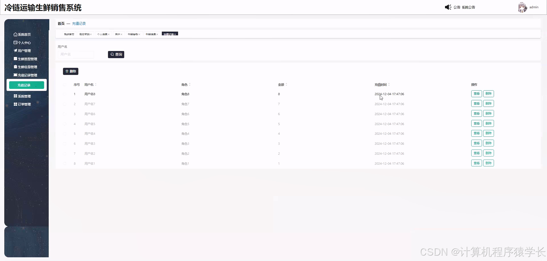Click the home icon beside 系统首页
The image size is (547, 261).
(x=15, y=34)
